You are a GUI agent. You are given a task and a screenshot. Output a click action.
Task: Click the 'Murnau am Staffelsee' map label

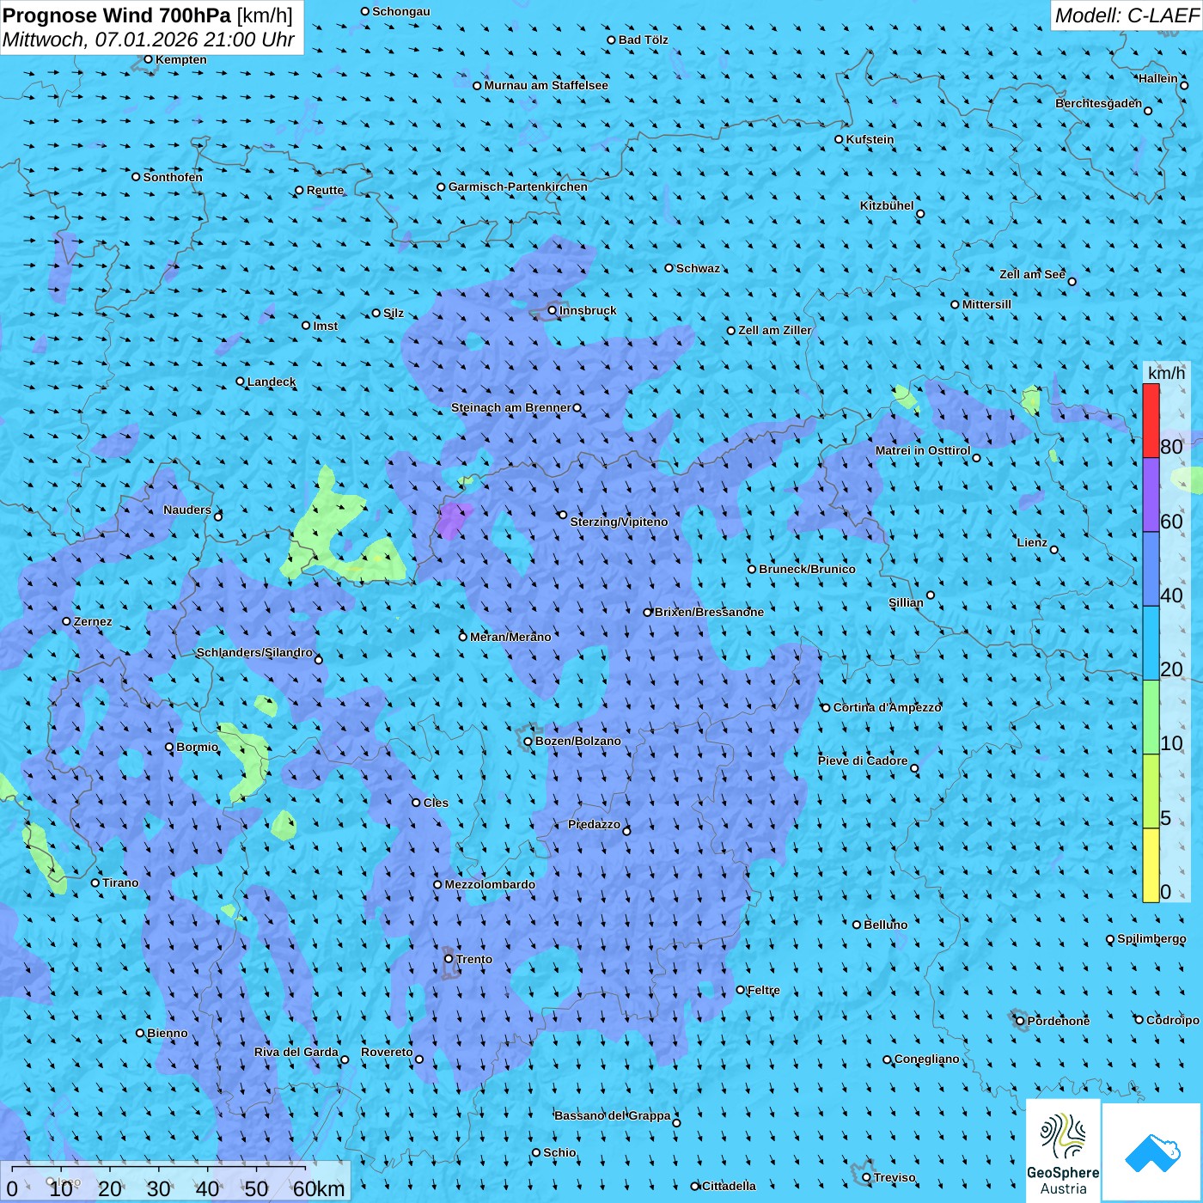(x=546, y=85)
